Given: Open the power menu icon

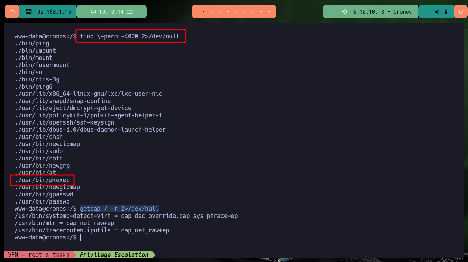Looking at the screenshot, I should pyautogui.click(x=460, y=12).
